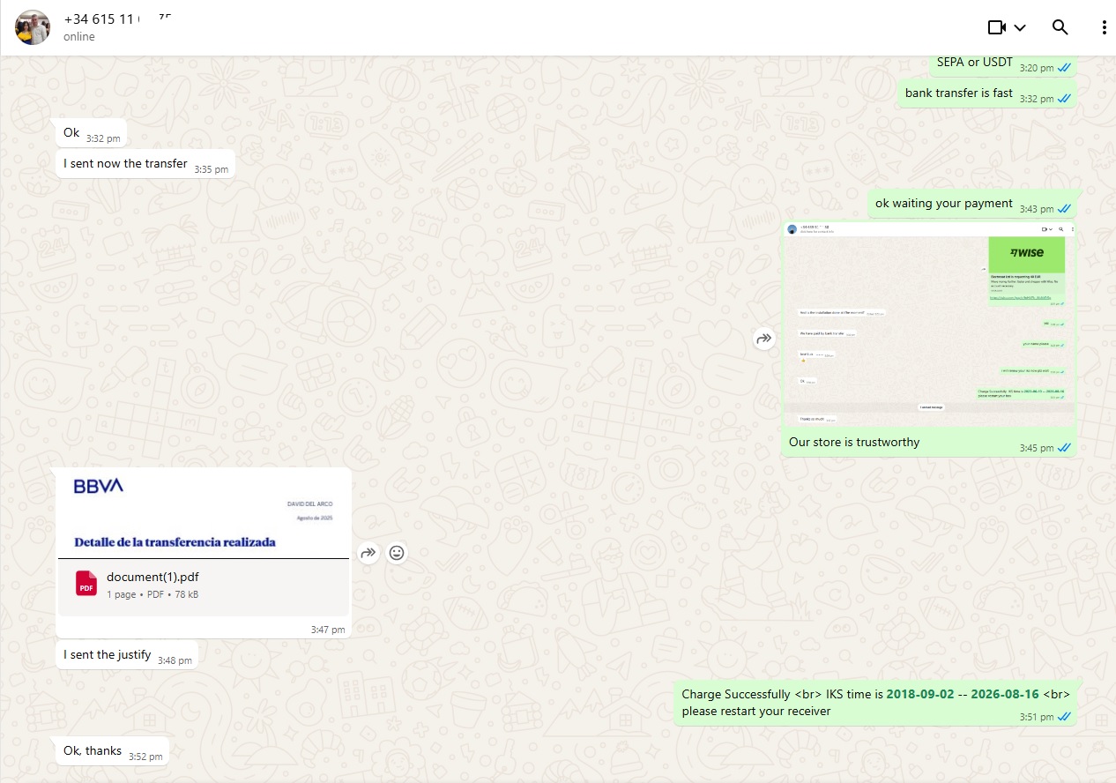1116x783 pixels.
Task: Select the 'bank transfer is fast' message
Action: click(x=958, y=93)
